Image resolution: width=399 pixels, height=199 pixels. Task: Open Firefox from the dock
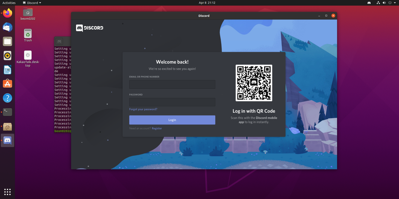pyautogui.click(x=7, y=13)
